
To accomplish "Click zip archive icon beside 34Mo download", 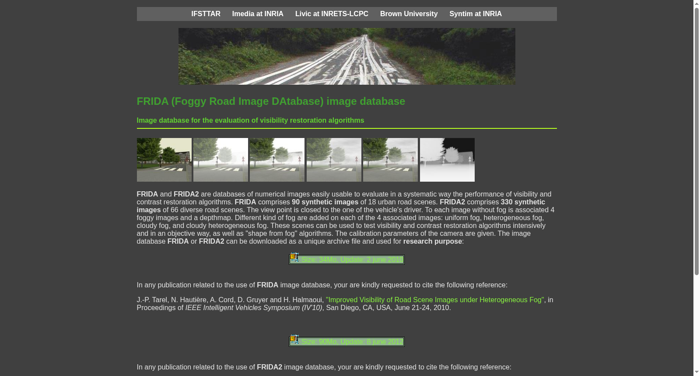I will click(295, 258).
